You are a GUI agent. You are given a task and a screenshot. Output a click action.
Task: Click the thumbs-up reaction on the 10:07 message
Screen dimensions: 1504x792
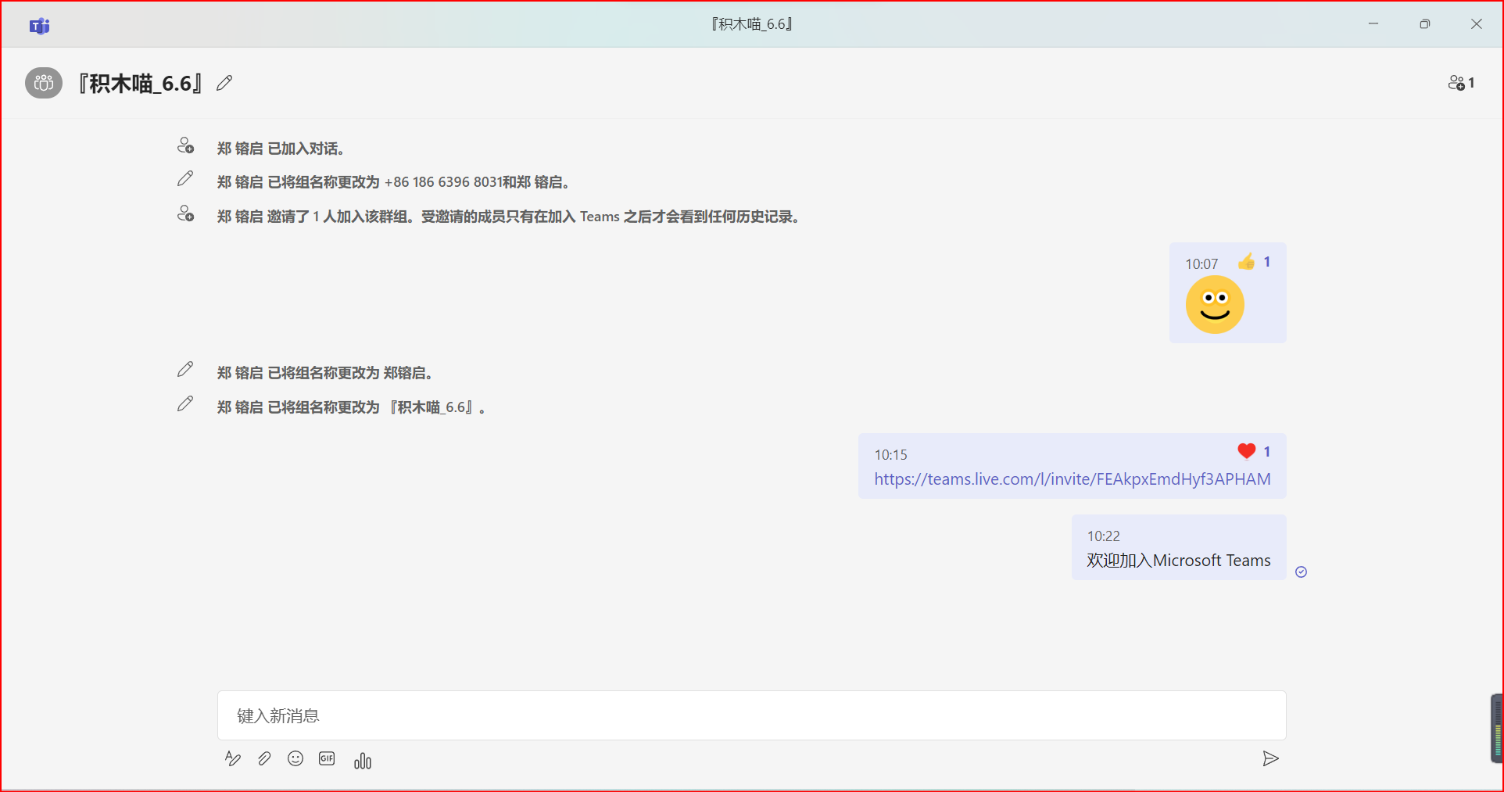(1246, 262)
